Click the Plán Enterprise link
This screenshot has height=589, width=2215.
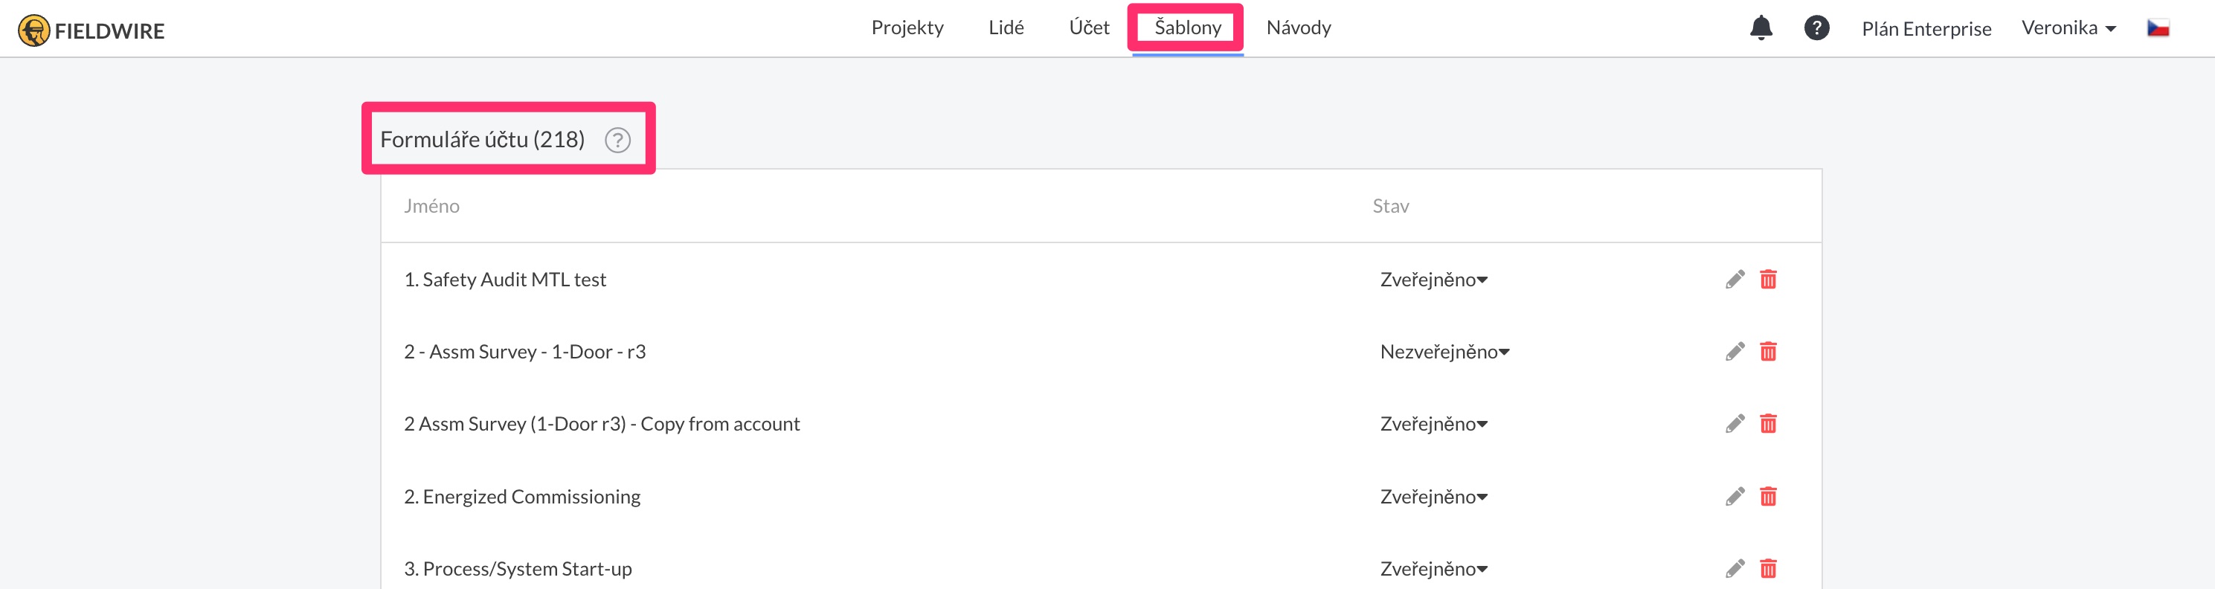(1925, 29)
